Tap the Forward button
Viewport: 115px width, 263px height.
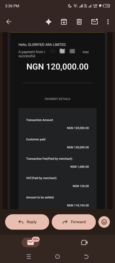[x=74, y=222]
